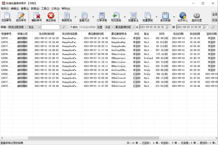
Task: Click the 不启动 auto-refresh field
Action: tap(74, 27)
